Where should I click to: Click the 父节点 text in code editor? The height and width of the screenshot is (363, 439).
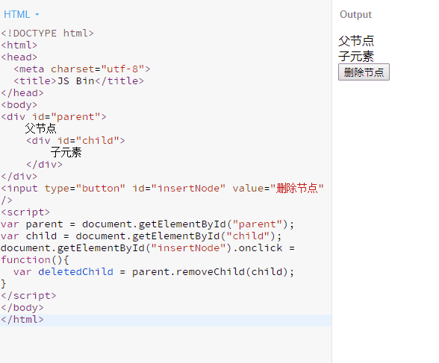tap(40, 128)
